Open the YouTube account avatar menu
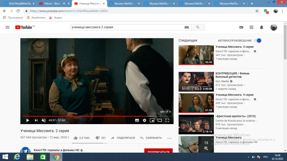This screenshot has height=161, width=287. click(274, 27)
